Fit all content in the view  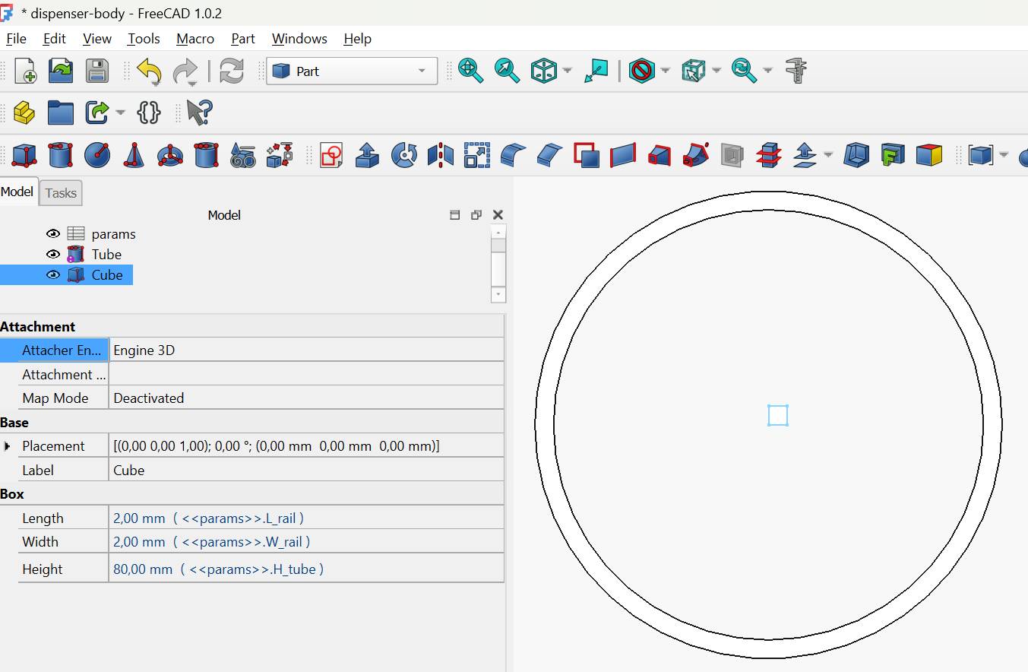coord(471,71)
